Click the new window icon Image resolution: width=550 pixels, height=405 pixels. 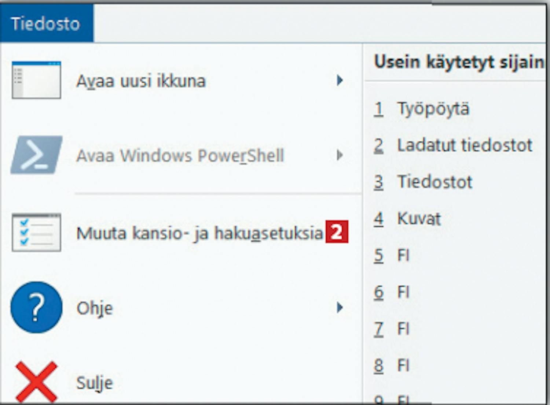coord(36,80)
